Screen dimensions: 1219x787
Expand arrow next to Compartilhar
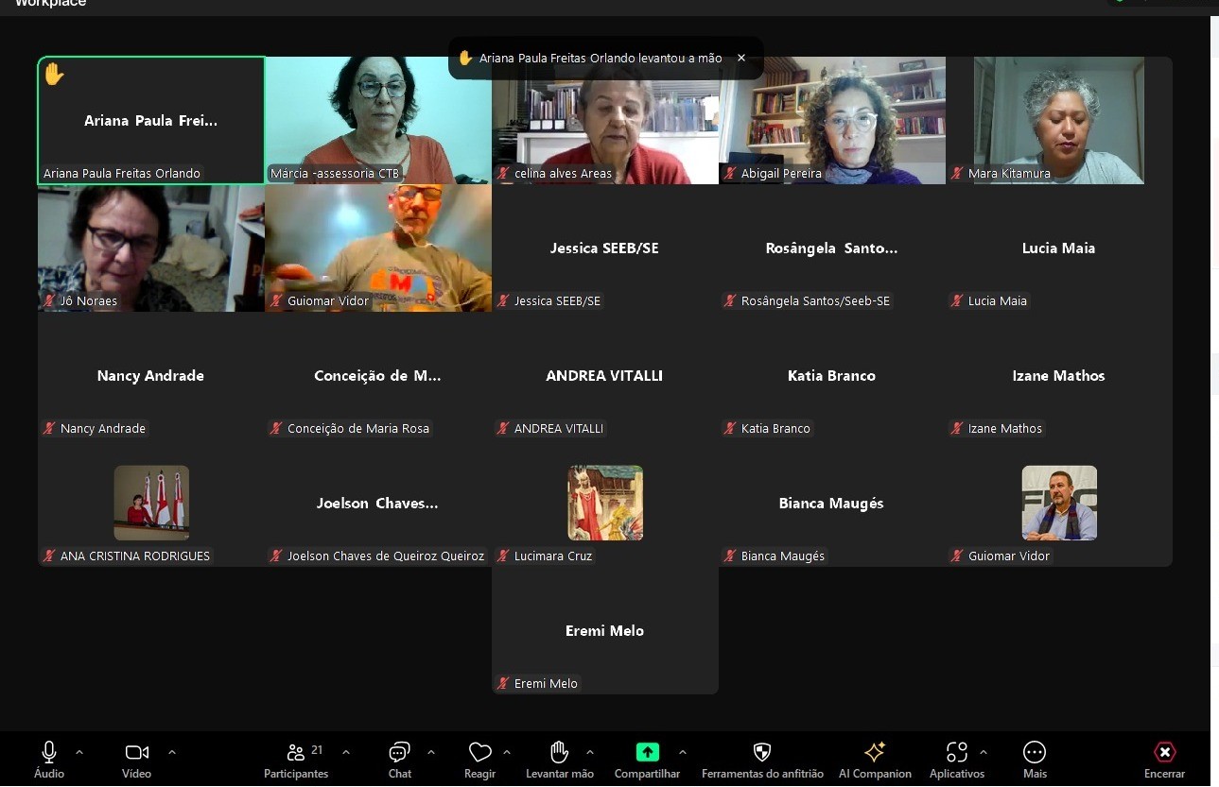[x=683, y=752]
